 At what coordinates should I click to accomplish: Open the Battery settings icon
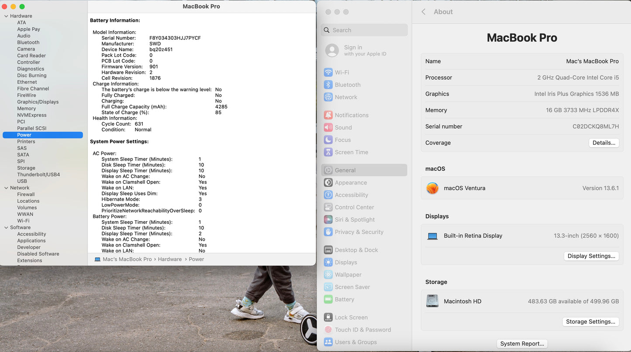(328, 299)
